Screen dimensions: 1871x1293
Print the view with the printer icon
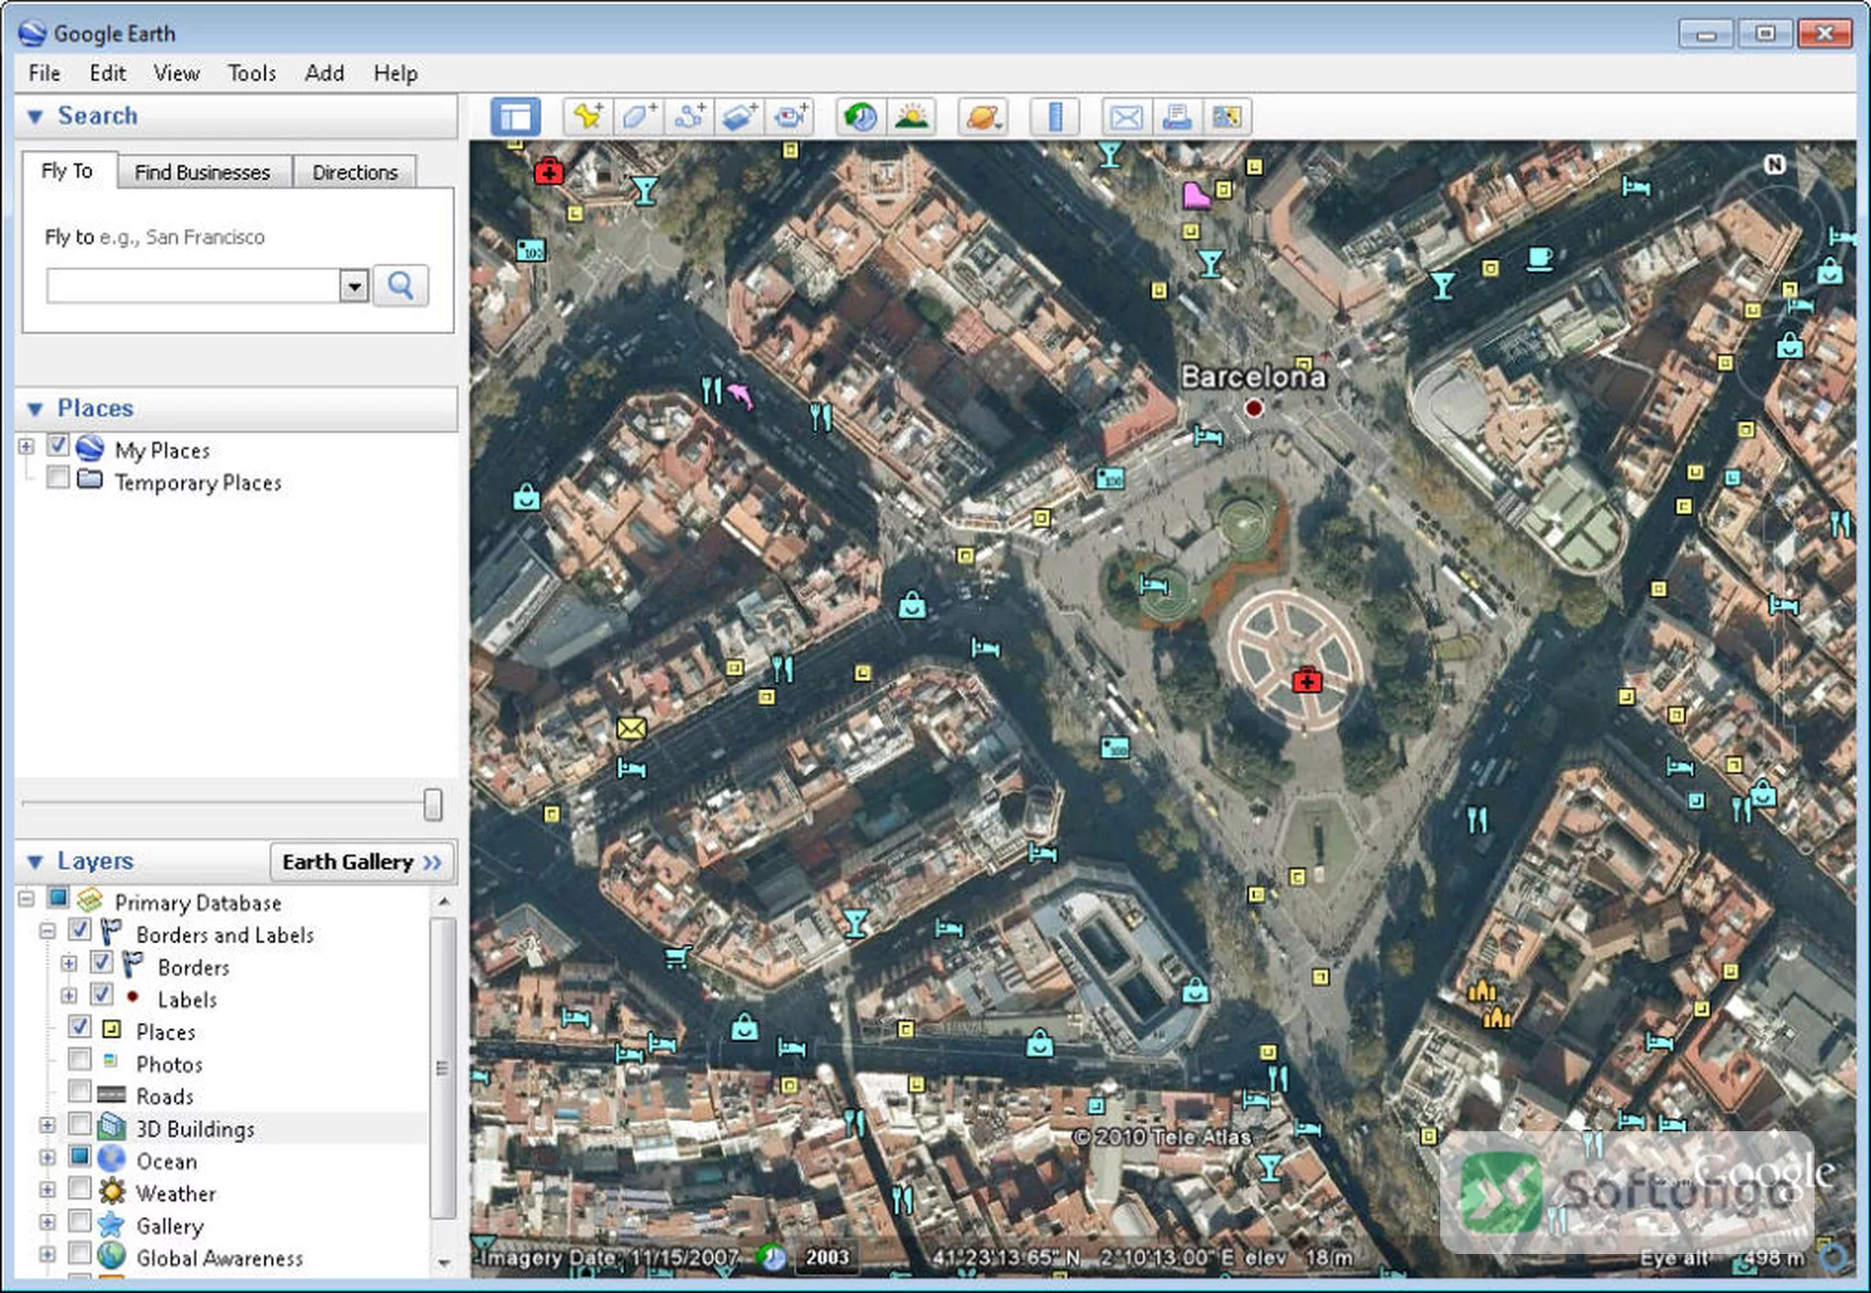[x=1177, y=117]
